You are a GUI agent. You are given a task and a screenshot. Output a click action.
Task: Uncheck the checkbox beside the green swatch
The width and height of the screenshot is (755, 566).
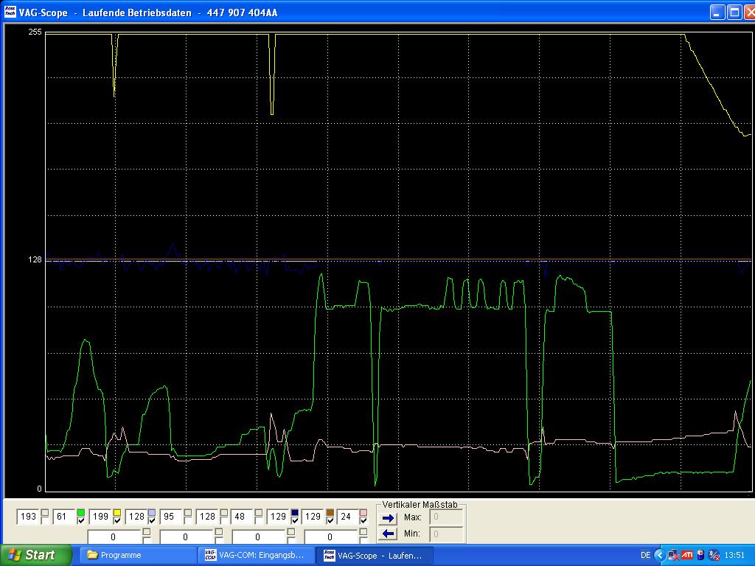coord(81,521)
